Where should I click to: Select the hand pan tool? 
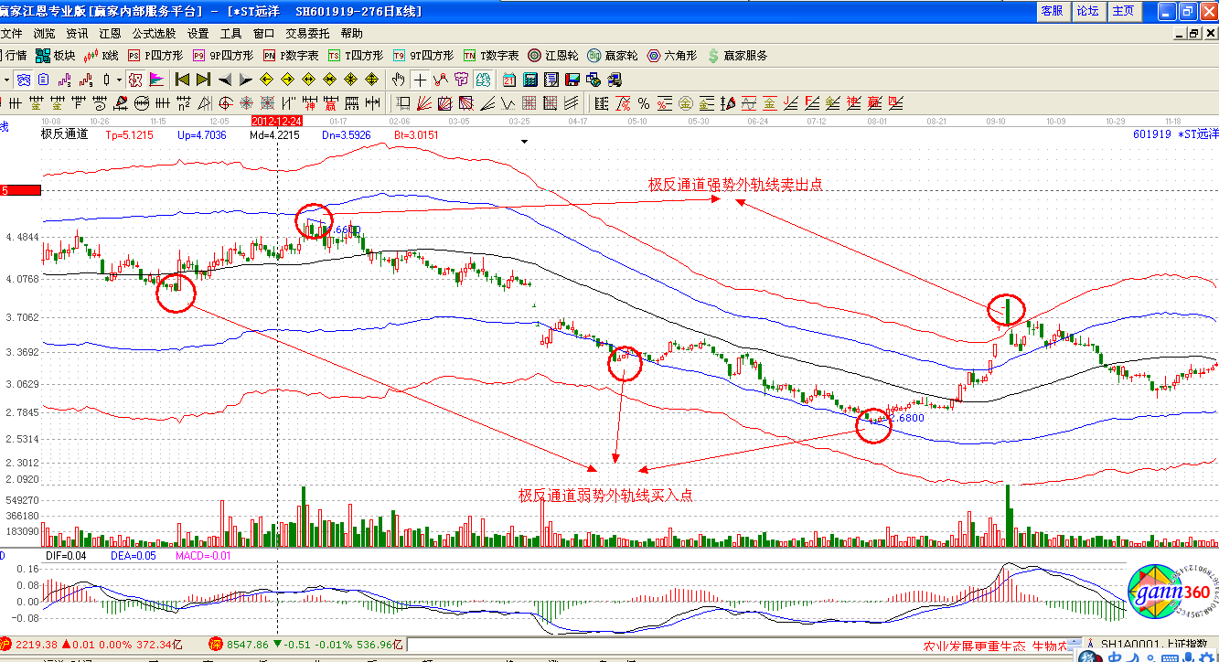pyautogui.click(x=398, y=80)
